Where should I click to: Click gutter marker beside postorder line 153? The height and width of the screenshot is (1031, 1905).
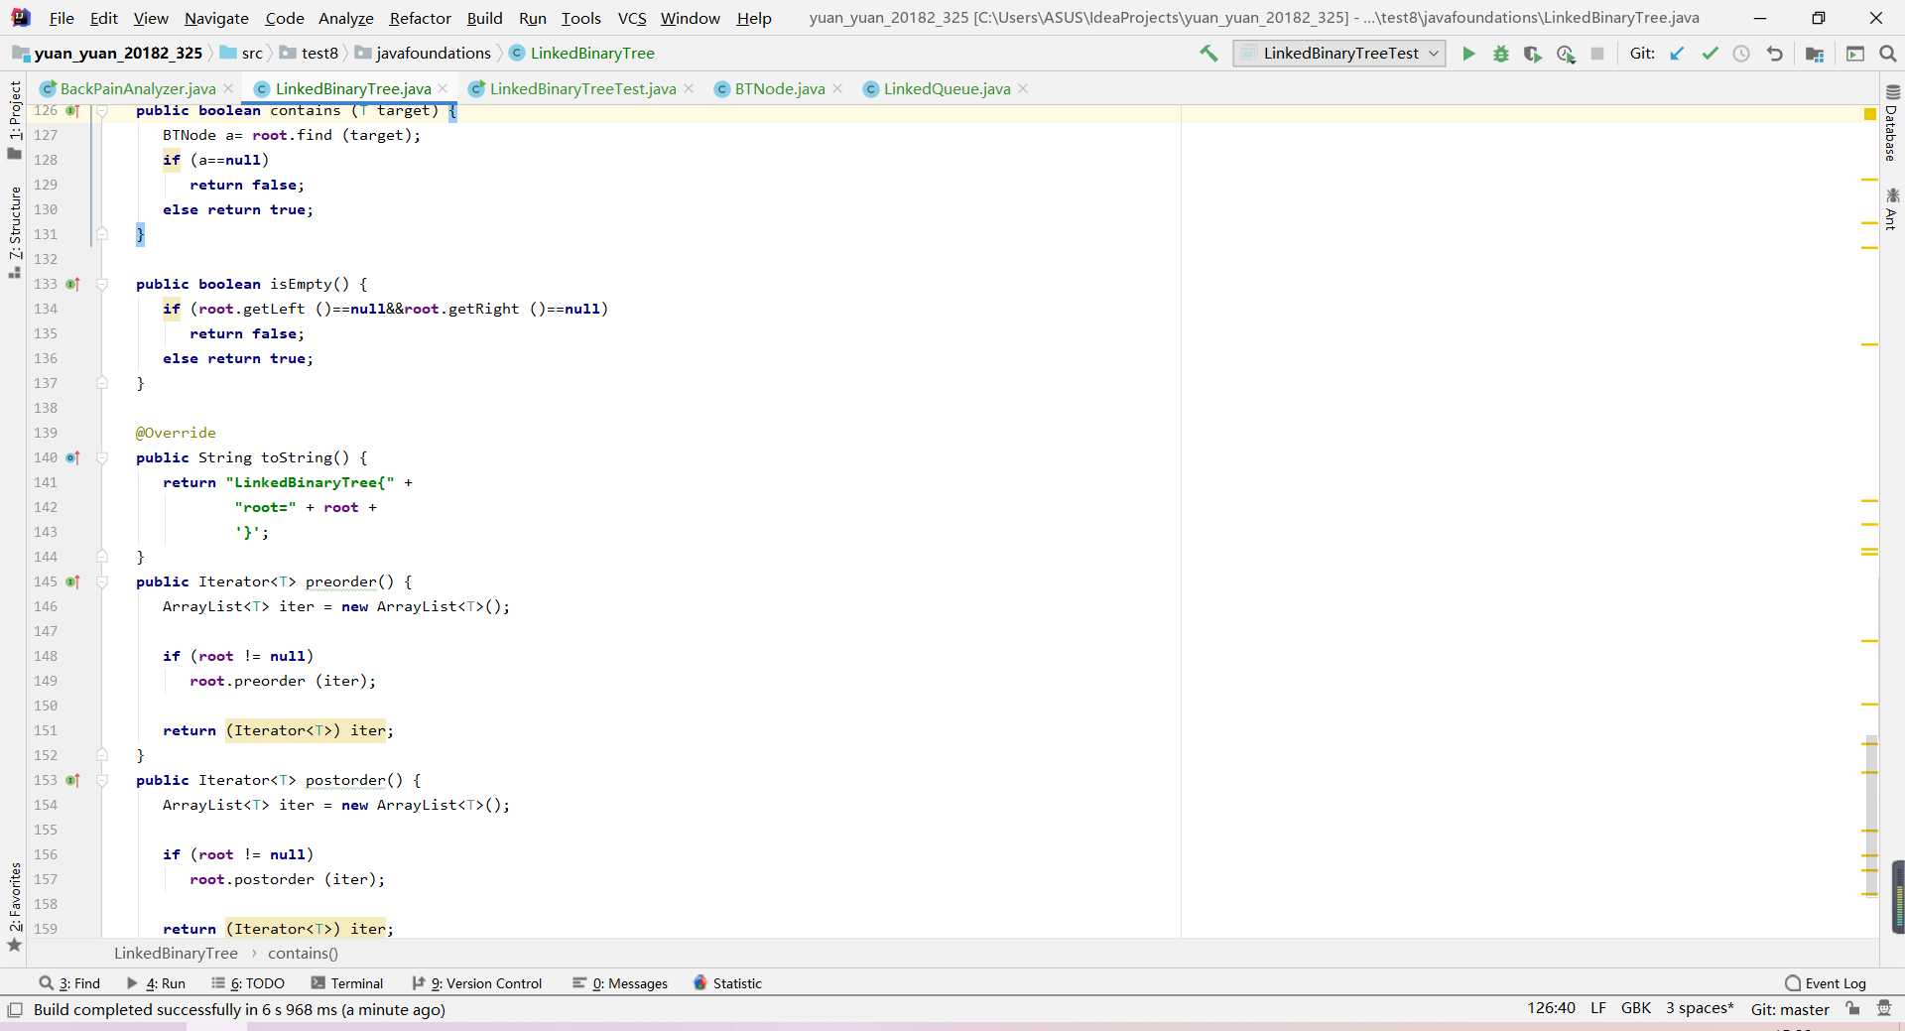(x=72, y=780)
